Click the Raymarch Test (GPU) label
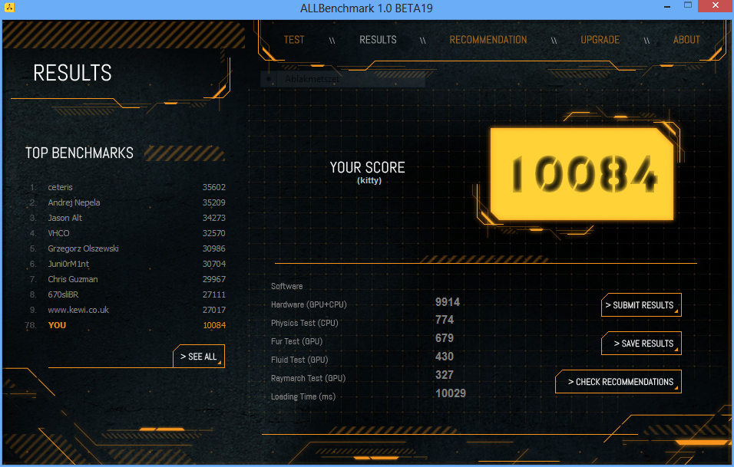Screen dimensions: 734x467 tap(308, 378)
